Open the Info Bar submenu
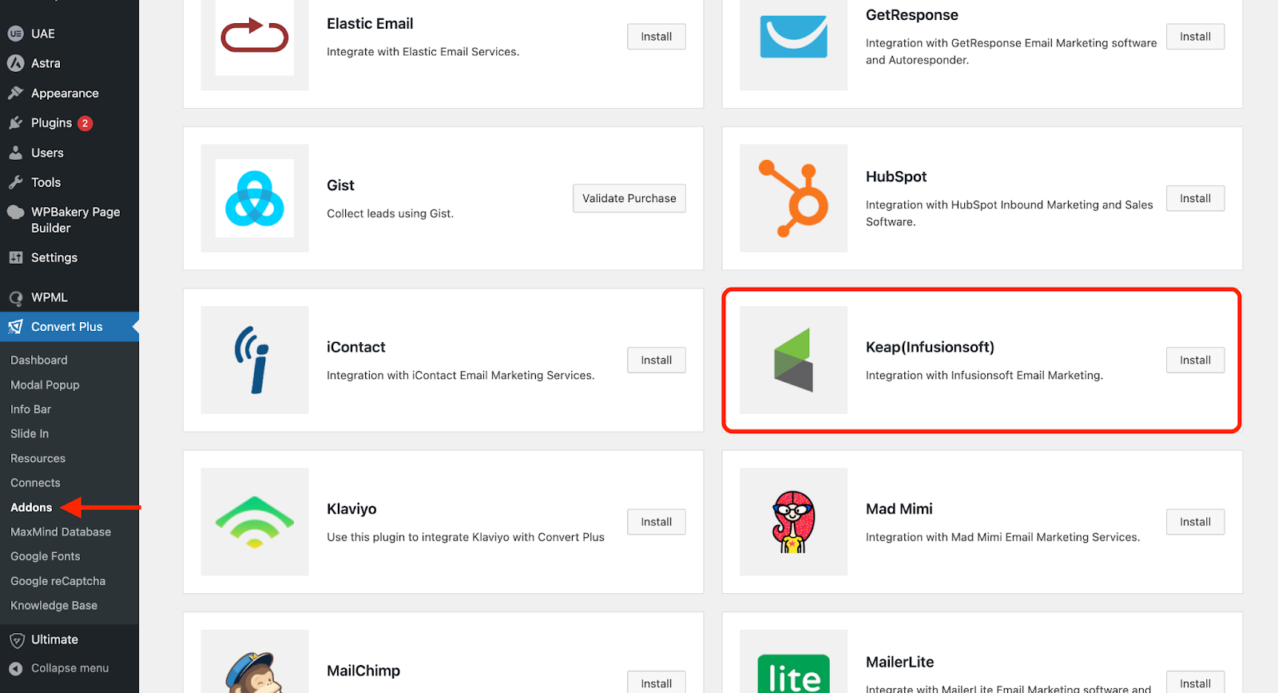Viewport: 1278px width, 693px height. pyautogui.click(x=30, y=409)
